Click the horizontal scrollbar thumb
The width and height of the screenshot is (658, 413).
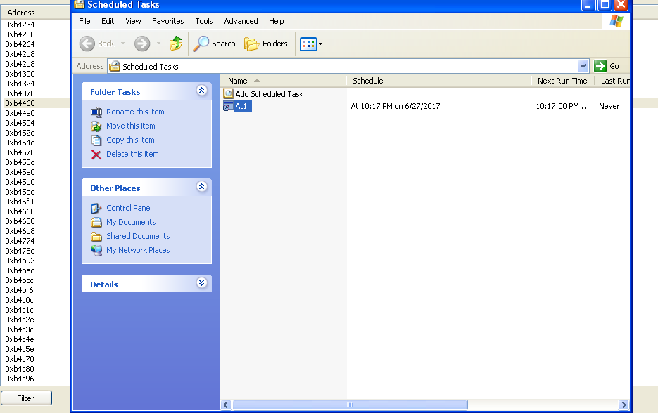click(350, 405)
